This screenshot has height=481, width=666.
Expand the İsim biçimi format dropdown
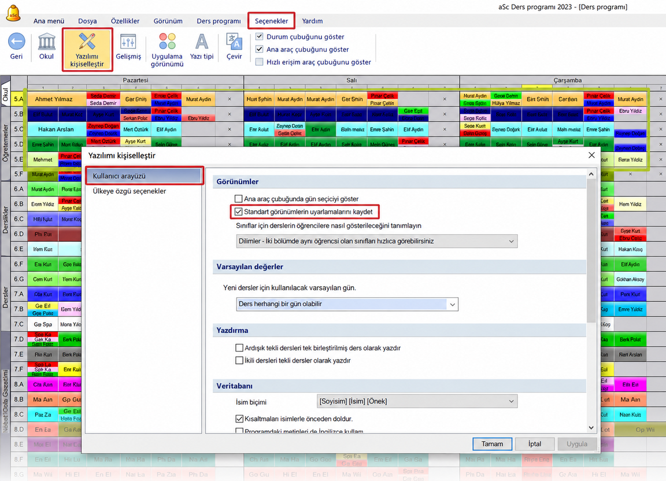[x=417, y=402]
